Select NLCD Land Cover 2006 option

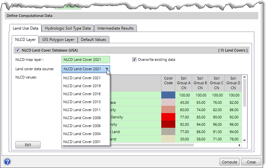coord(86,126)
